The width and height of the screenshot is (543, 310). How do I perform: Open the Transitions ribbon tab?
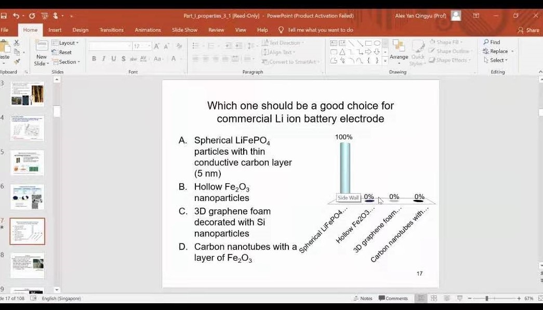111,30
